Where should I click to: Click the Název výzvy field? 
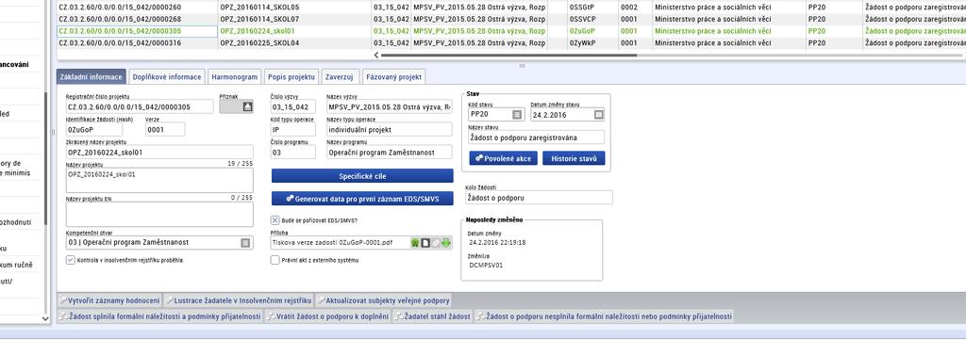click(390, 107)
